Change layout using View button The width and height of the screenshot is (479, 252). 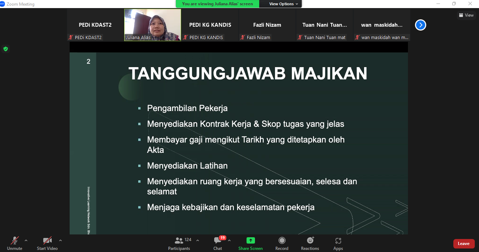pos(466,15)
